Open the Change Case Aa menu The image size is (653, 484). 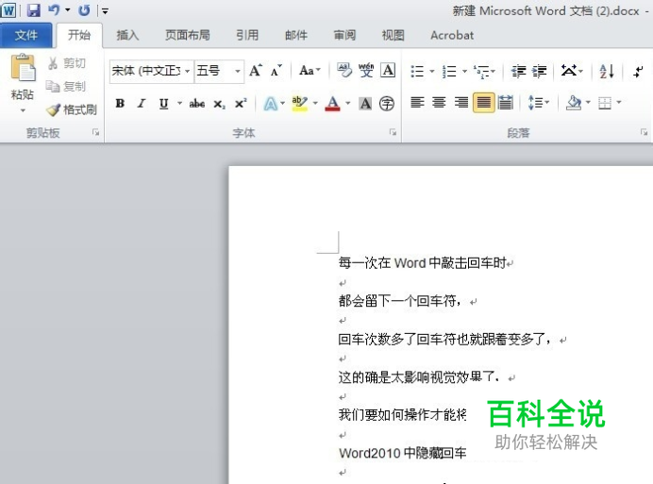point(310,71)
